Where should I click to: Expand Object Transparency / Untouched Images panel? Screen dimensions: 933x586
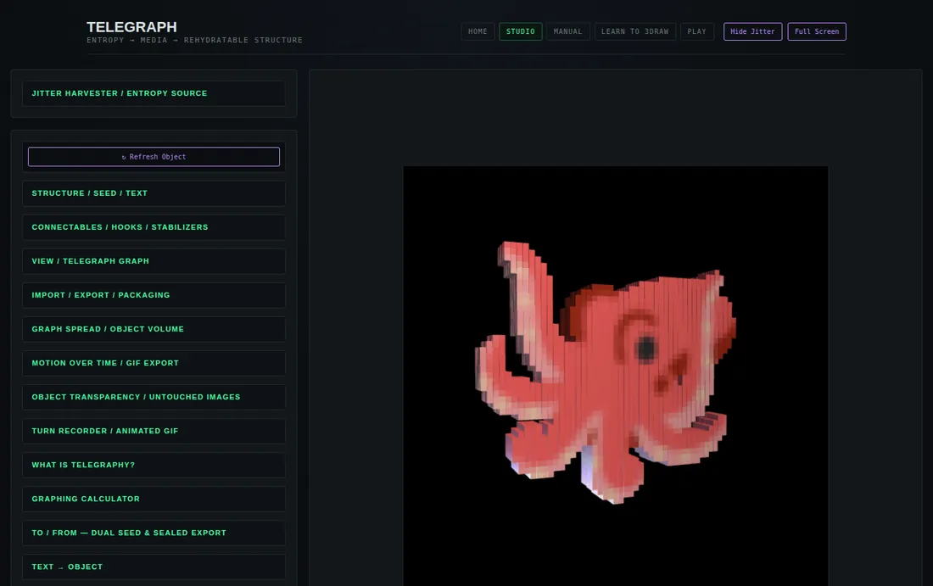pyautogui.click(x=154, y=397)
